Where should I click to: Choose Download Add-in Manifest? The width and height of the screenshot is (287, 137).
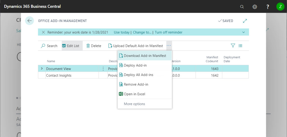145,56
